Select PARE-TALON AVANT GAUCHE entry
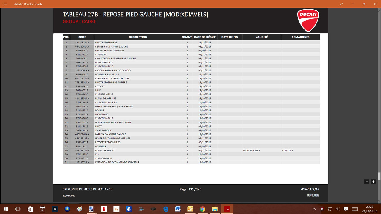 (x=110, y=134)
